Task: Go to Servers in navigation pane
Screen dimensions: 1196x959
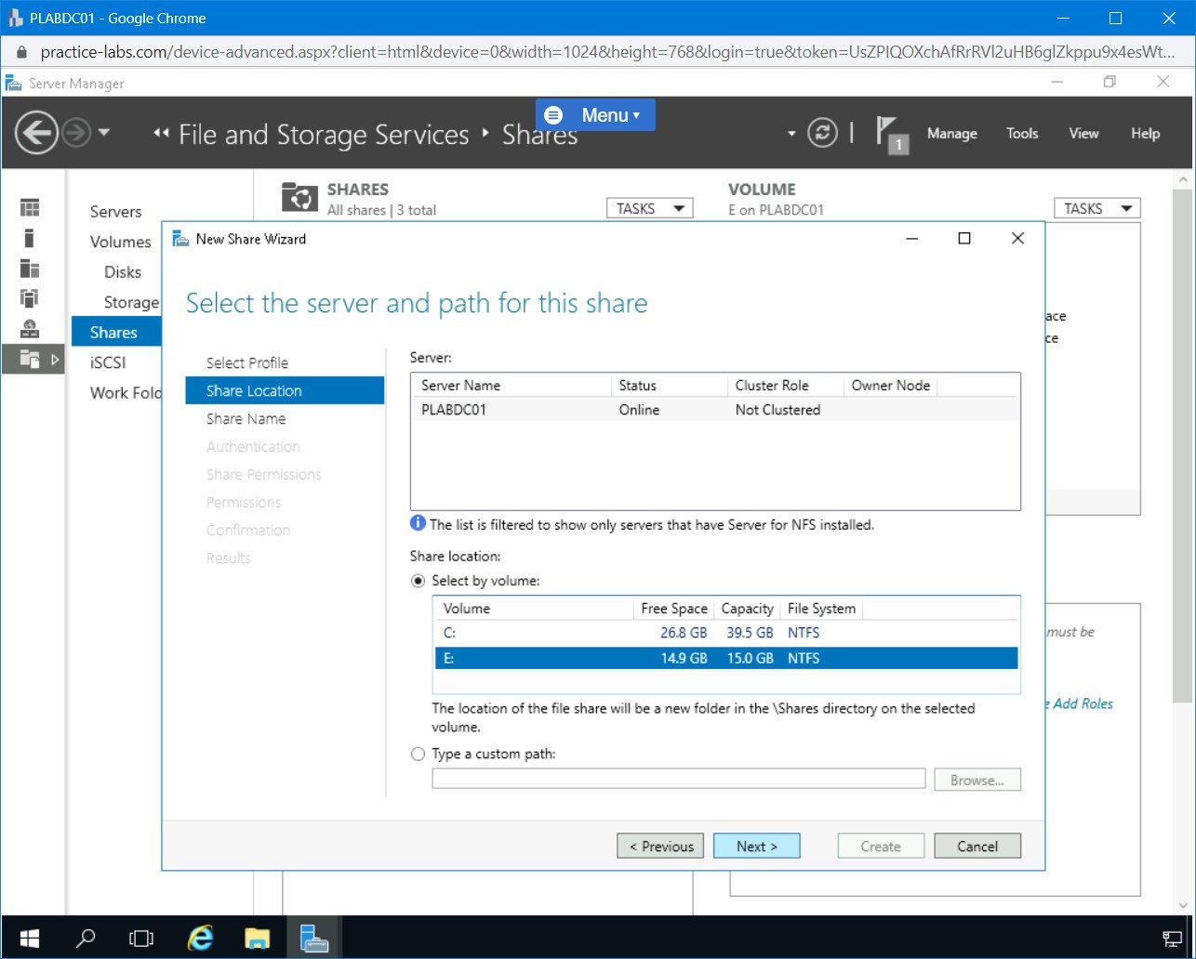Action: coord(115,212)
